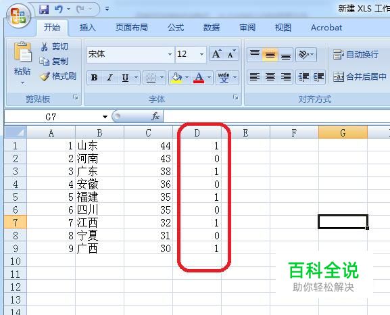Toggle underline formatting
This screenshot has width=390, height=315.
pos(125,78)
